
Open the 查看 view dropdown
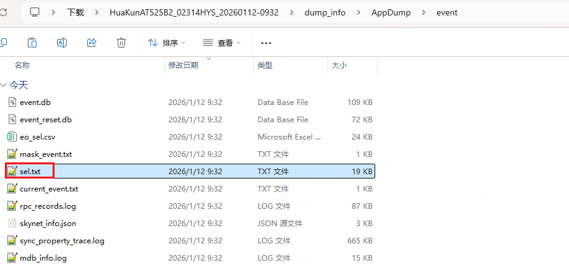[x=221, y=43]
